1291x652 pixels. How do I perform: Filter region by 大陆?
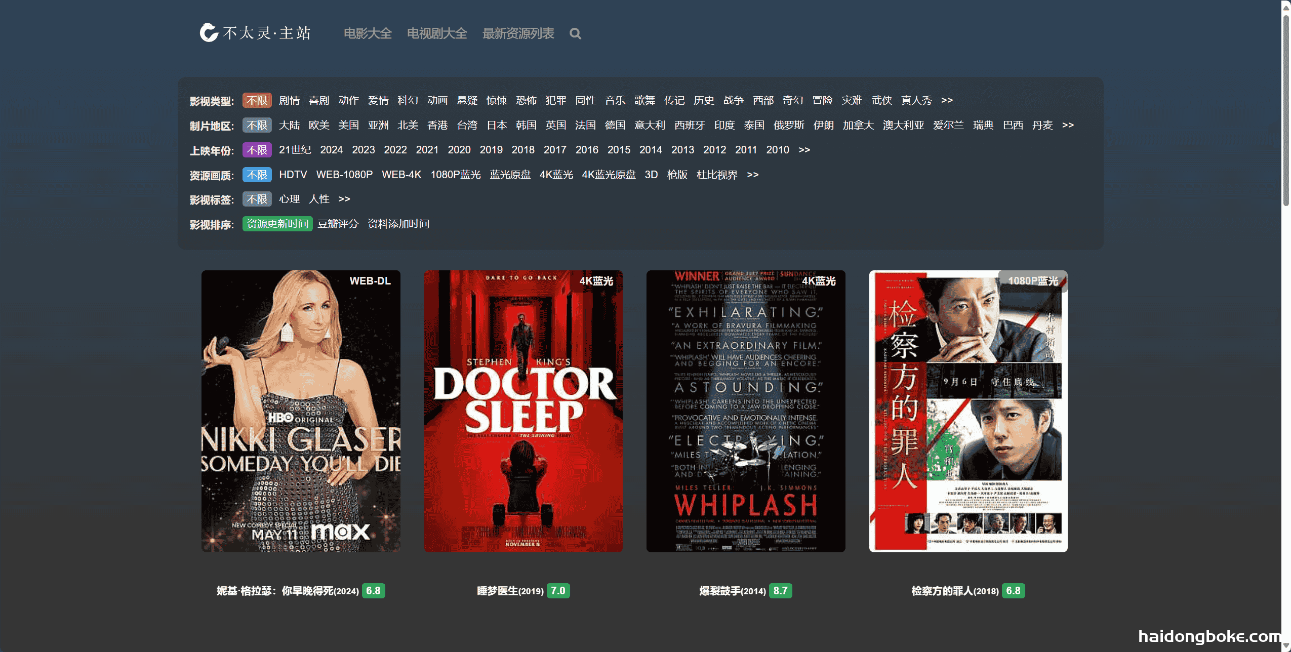pyautogui.click(x=290, y=125)
